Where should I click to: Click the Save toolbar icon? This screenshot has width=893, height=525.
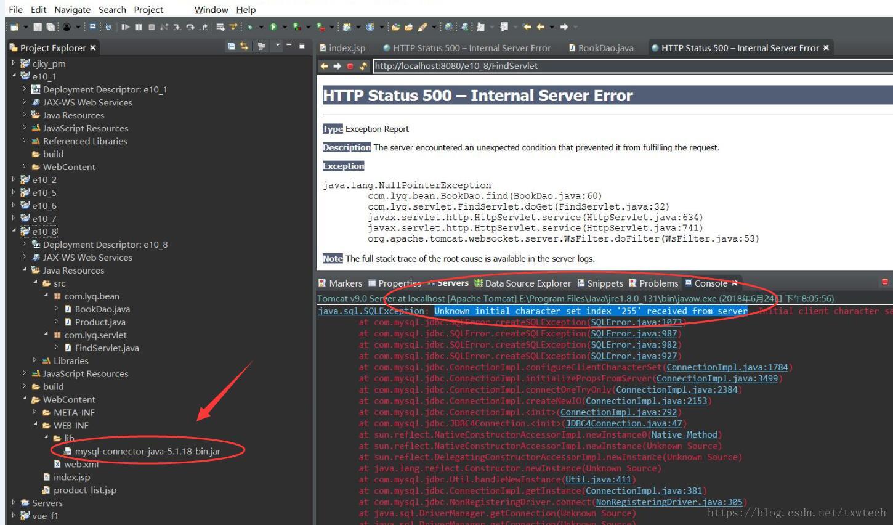38,26
